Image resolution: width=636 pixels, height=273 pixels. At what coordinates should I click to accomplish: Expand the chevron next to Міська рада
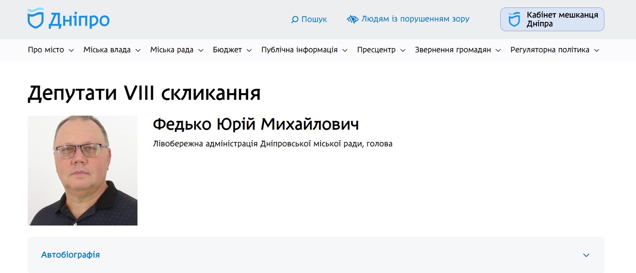pos(201,51)
